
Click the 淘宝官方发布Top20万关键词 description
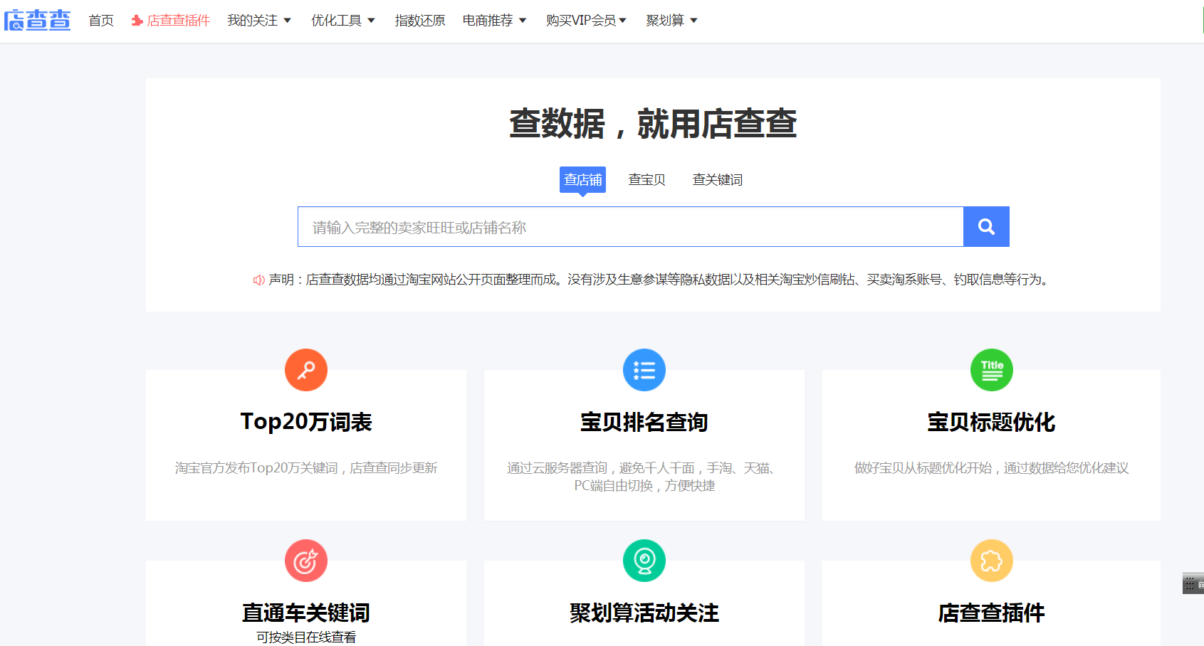point(306,468)
